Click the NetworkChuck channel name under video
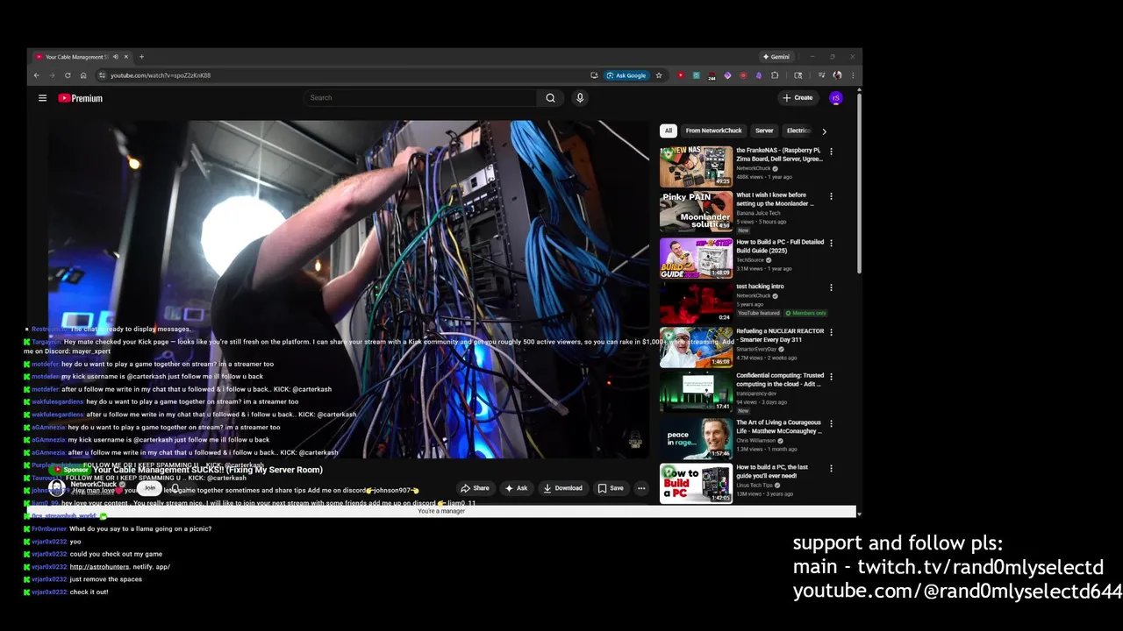 point(93,484)
